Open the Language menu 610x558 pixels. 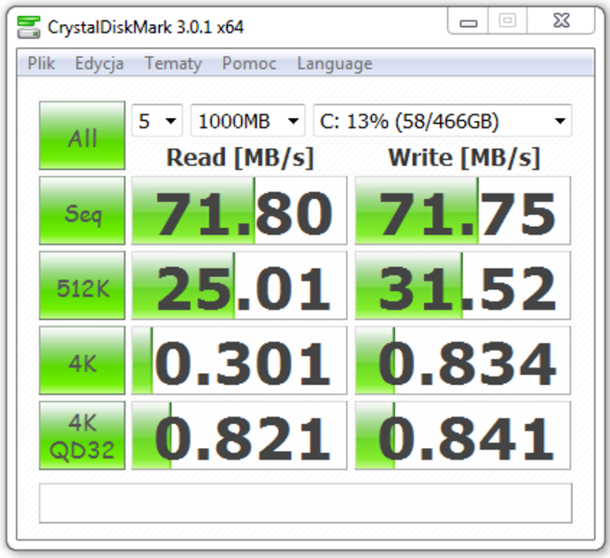pos(335,63)
